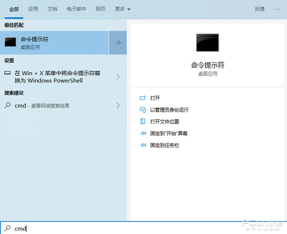The image size is (287, 234).
Task: Select the 电子邮件 tab
Action: pyautogui.click(x=77, y=9)
